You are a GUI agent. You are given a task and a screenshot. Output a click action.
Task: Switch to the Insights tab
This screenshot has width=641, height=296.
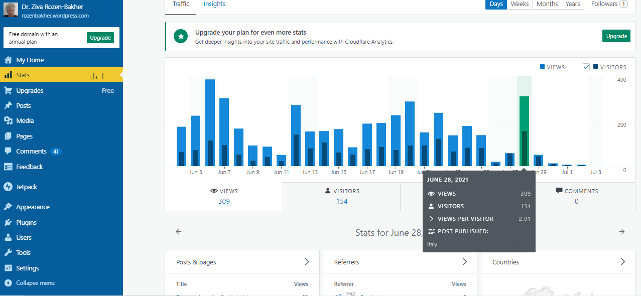(x=214, y=4)
